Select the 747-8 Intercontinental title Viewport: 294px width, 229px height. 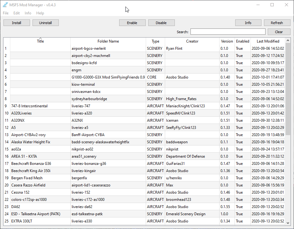[40, 106]
